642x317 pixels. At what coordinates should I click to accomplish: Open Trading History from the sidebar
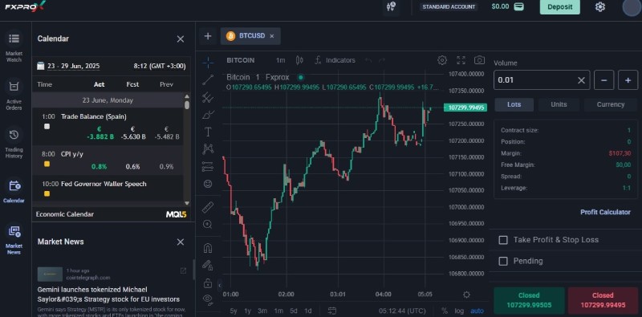(x=14, y=142)
